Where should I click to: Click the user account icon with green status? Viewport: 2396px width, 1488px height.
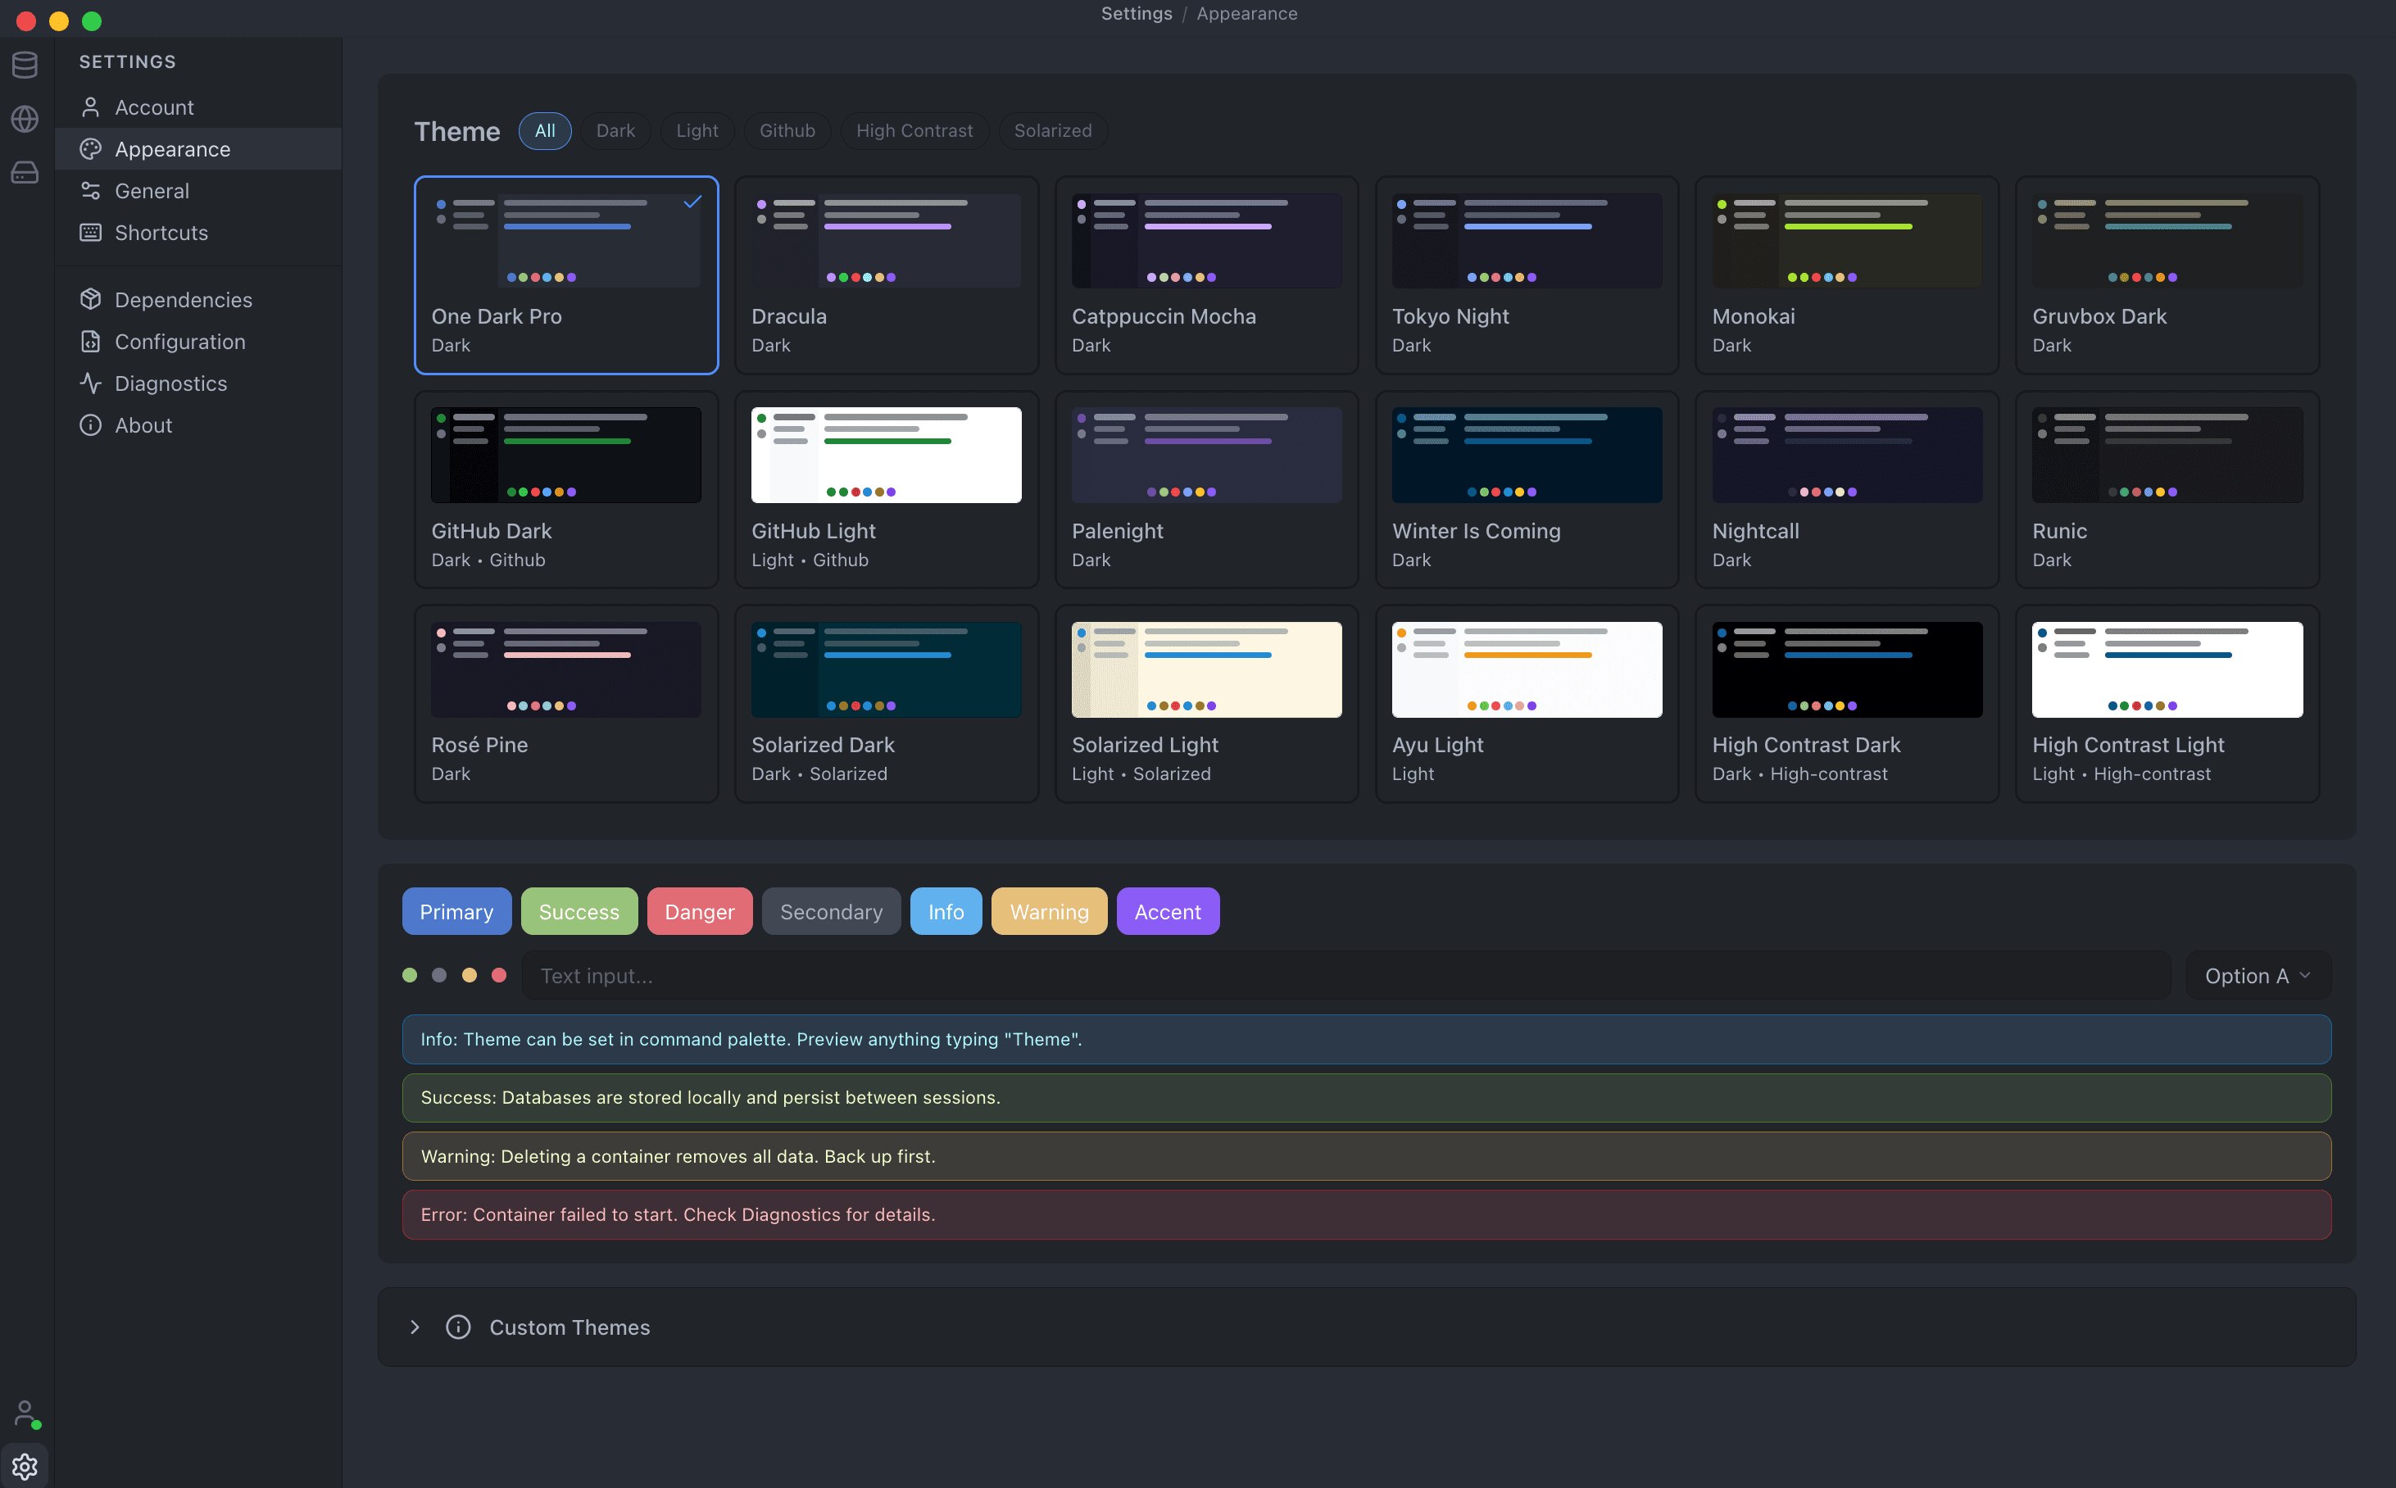point(25,1413)
